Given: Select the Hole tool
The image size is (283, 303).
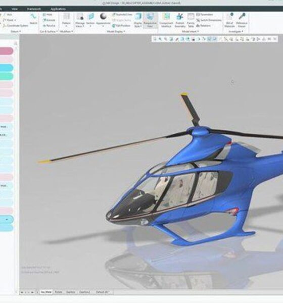Looking at the screenshot, I should 48,15.
